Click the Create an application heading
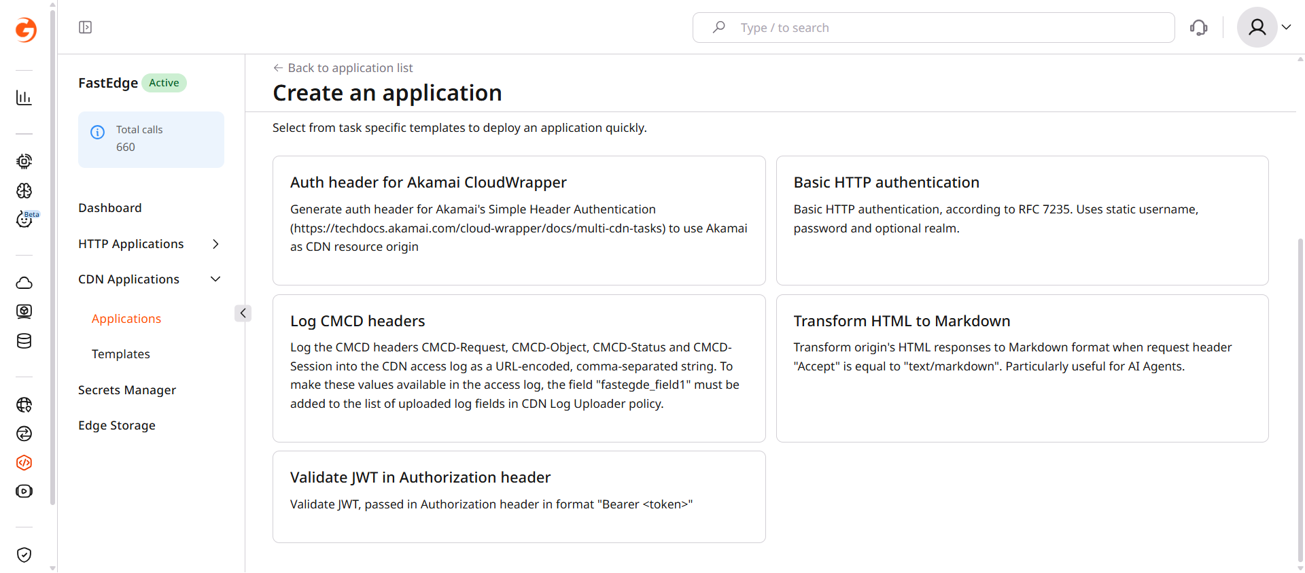The image size is (1305, 573). click(x=387, y=93)
